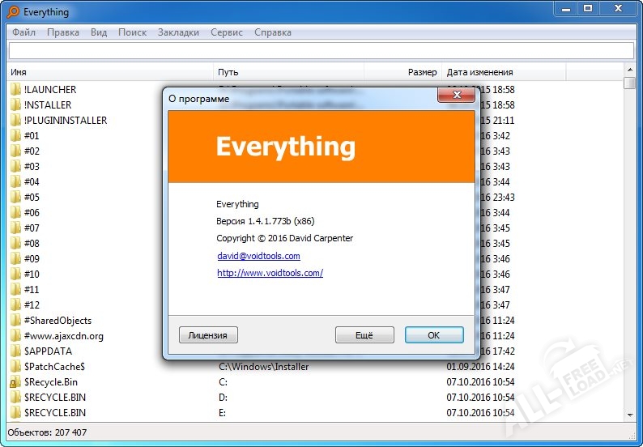
Task: Open the Файл menu
Action: click(x=23, y=32)
